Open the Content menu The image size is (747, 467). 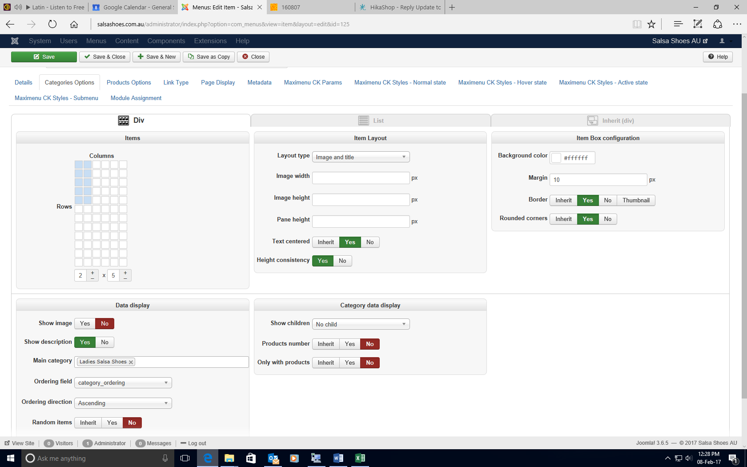127,41
